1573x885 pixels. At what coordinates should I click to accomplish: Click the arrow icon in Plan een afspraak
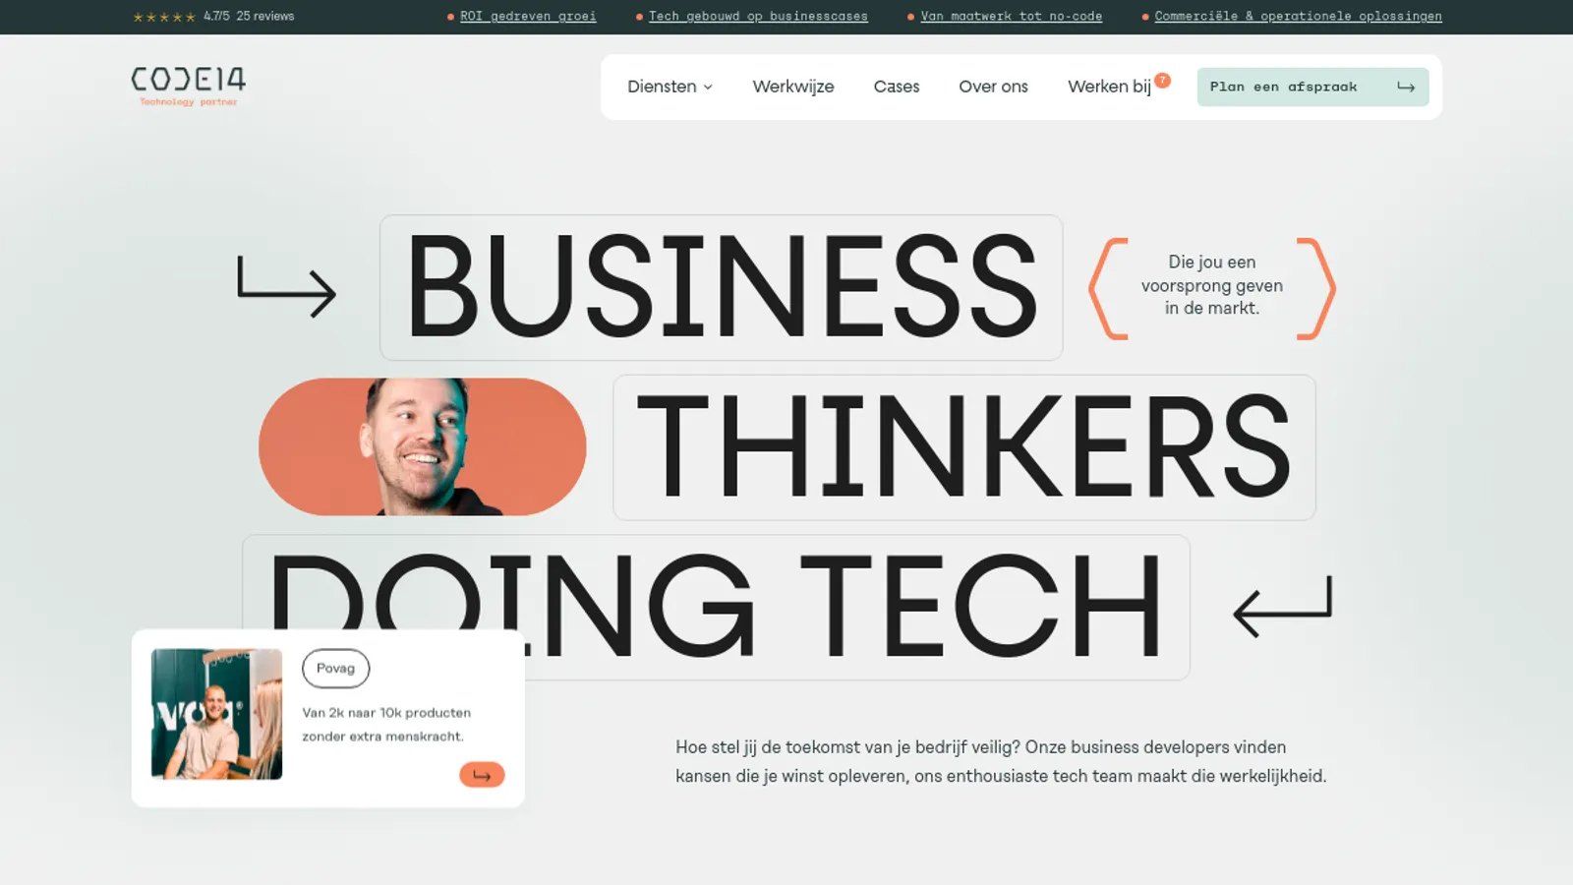click(x=1406, y=87)
